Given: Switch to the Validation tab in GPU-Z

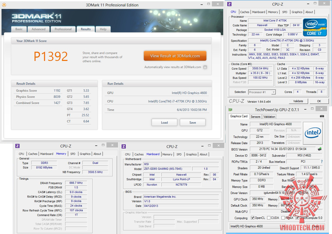Looking at the screenshot, I should (269, 117).
